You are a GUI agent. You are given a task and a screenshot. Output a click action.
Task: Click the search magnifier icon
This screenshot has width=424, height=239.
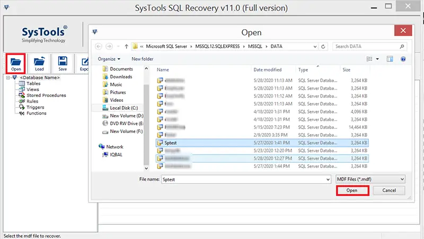pyautogui.click(x=402, y=47)
